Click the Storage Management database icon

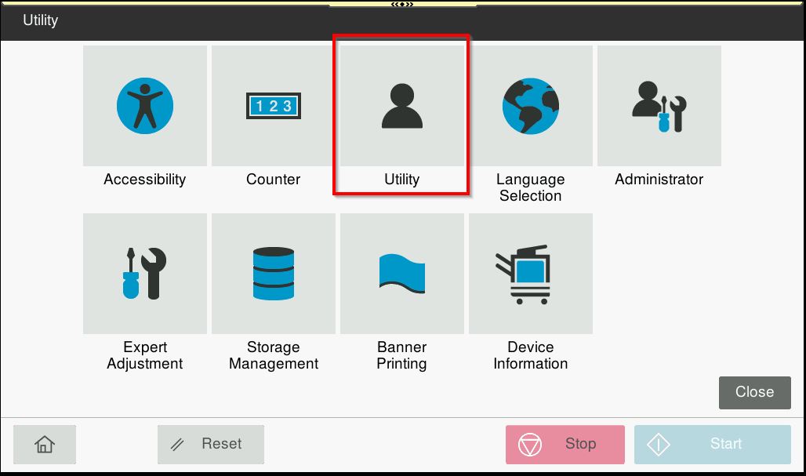pos(274,274)
